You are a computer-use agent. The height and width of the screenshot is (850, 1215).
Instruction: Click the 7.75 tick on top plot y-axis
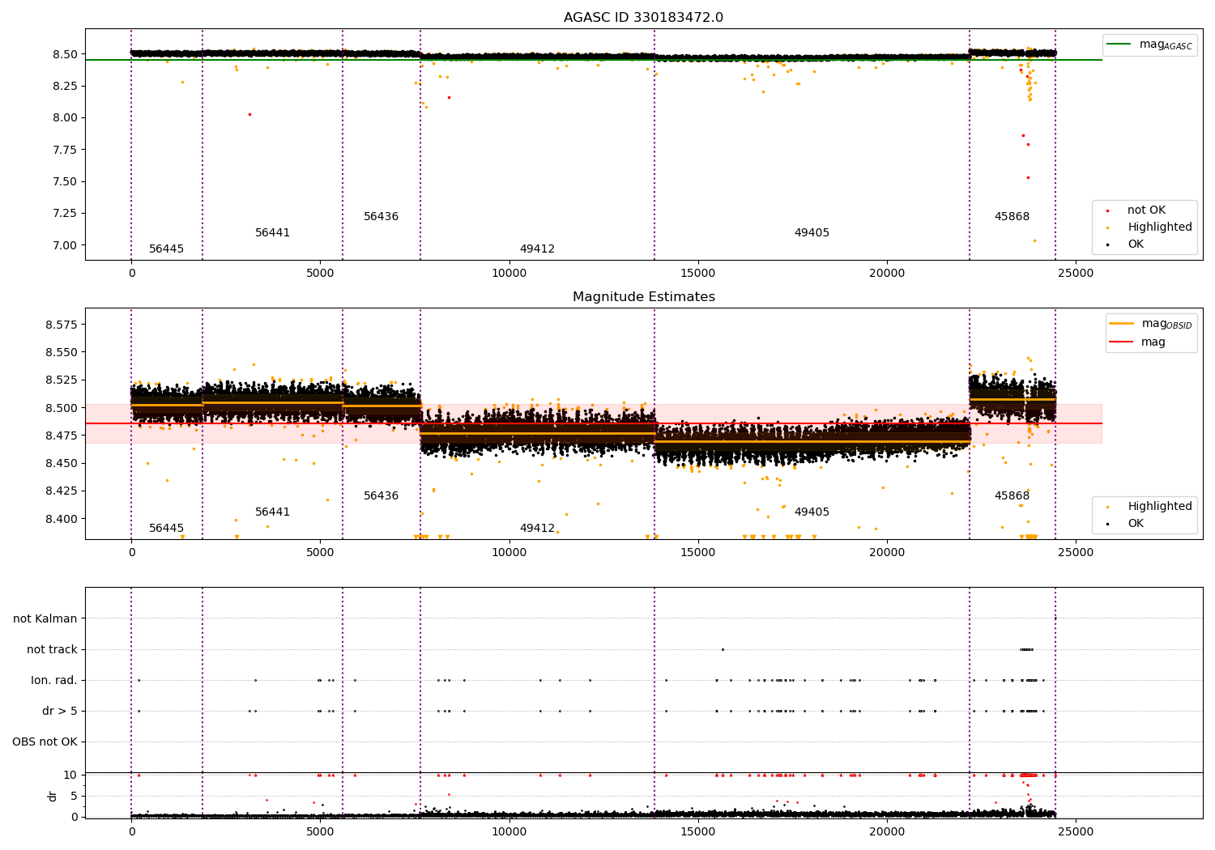[64, 150]
